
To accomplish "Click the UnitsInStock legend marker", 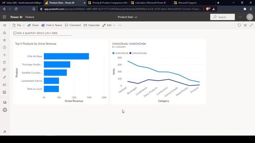I will (113, 53).
